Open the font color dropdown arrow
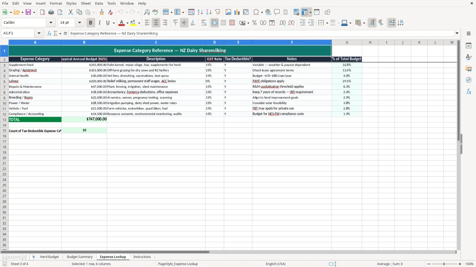Screen dimensions: 476x267 click(x=127, y=23)
